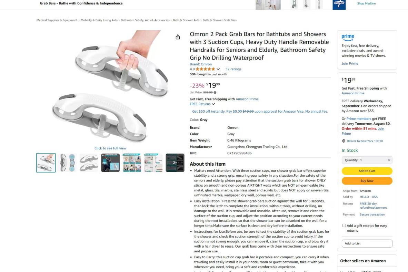
Task: Click the share icon beside product image
Action: [x=178, y=37]
